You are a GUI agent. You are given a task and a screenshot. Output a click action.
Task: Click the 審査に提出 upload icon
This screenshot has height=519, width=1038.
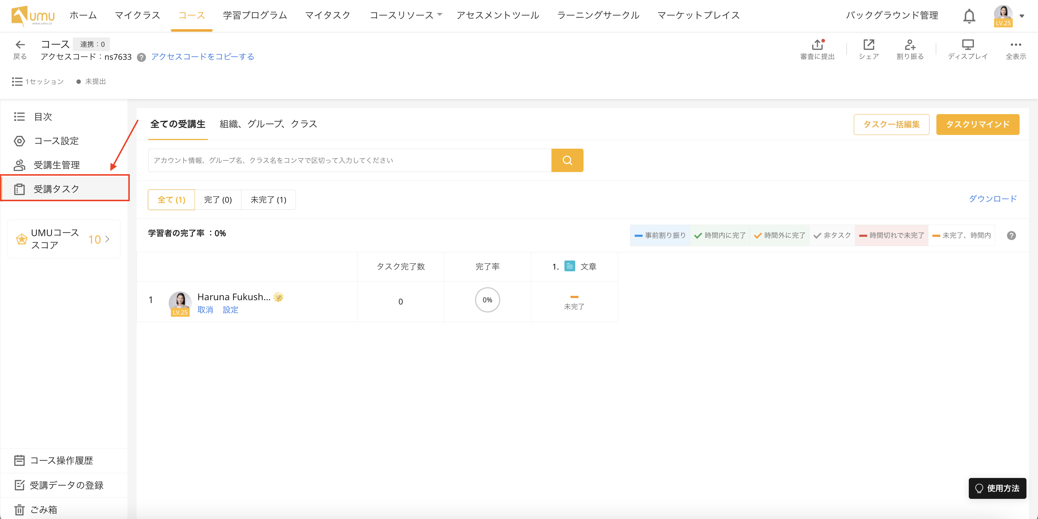point(817,44)
